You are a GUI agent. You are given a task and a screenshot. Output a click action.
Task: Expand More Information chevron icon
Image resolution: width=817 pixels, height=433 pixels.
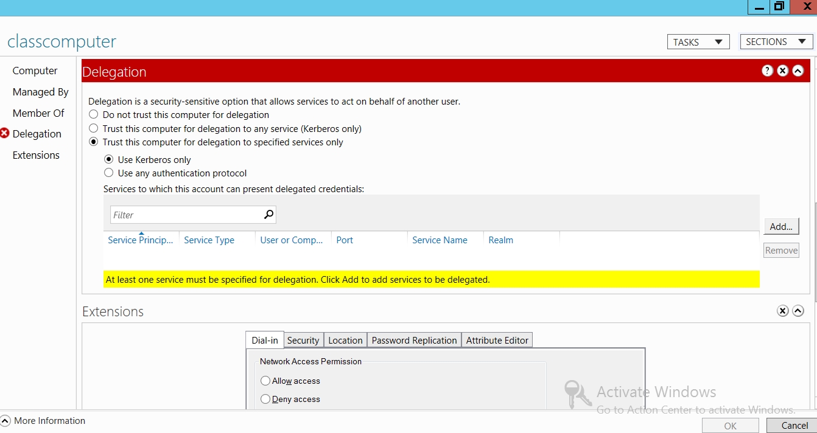point(5,421)
